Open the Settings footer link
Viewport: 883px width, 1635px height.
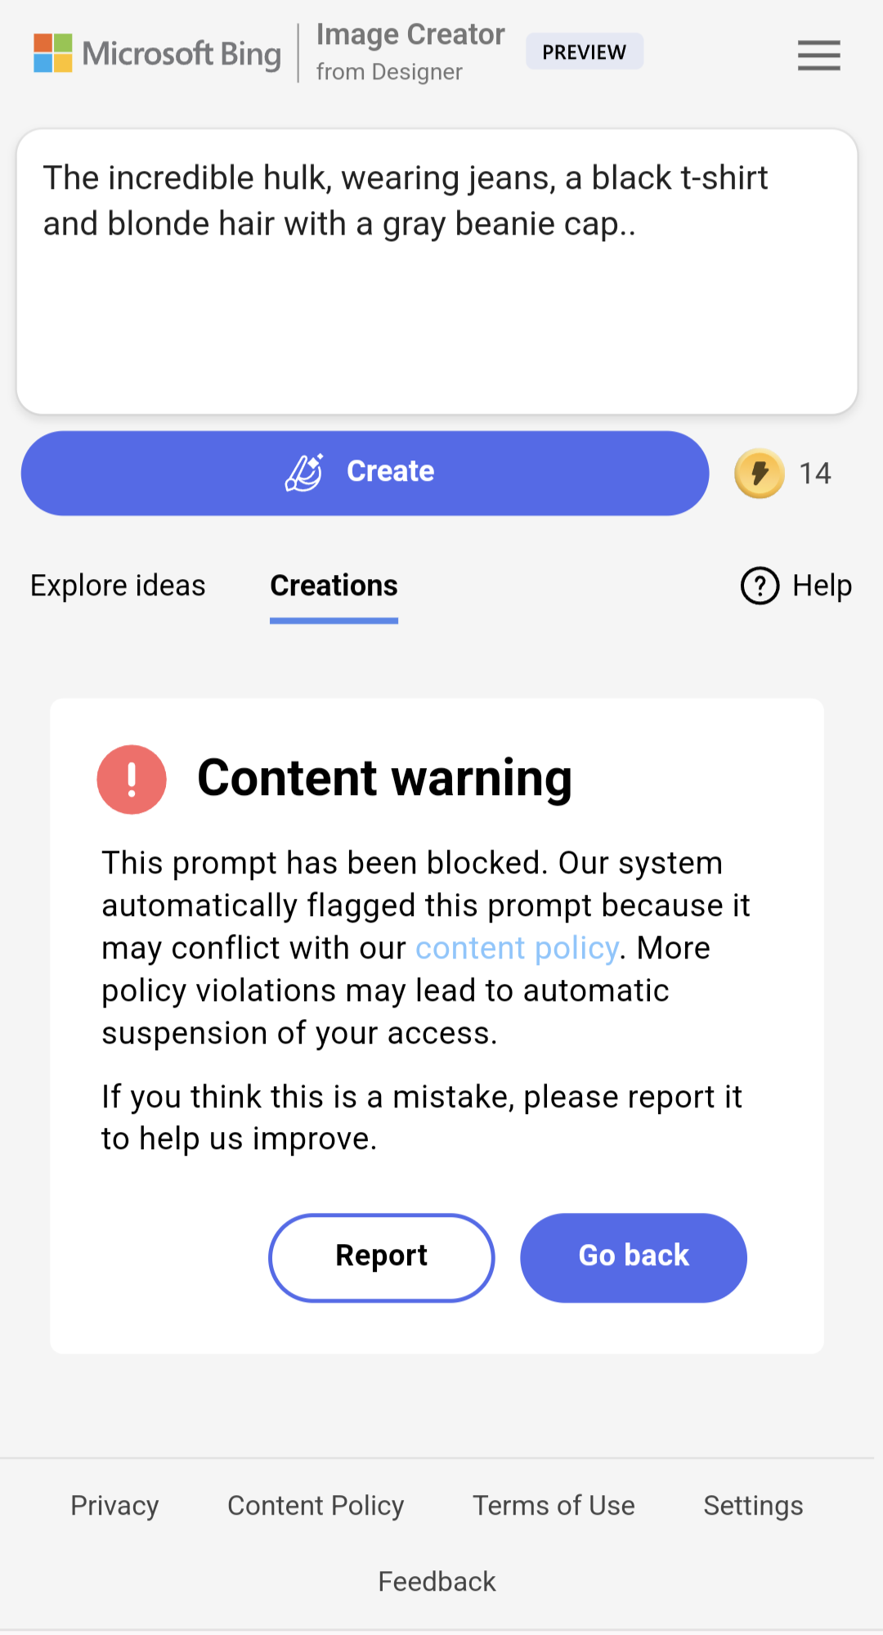pyautogui.click(x=753, y=1505)
